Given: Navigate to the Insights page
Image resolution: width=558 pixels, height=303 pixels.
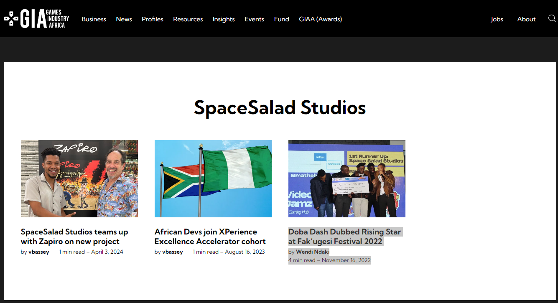Looking at the screenshot, I should click(224, 19).
